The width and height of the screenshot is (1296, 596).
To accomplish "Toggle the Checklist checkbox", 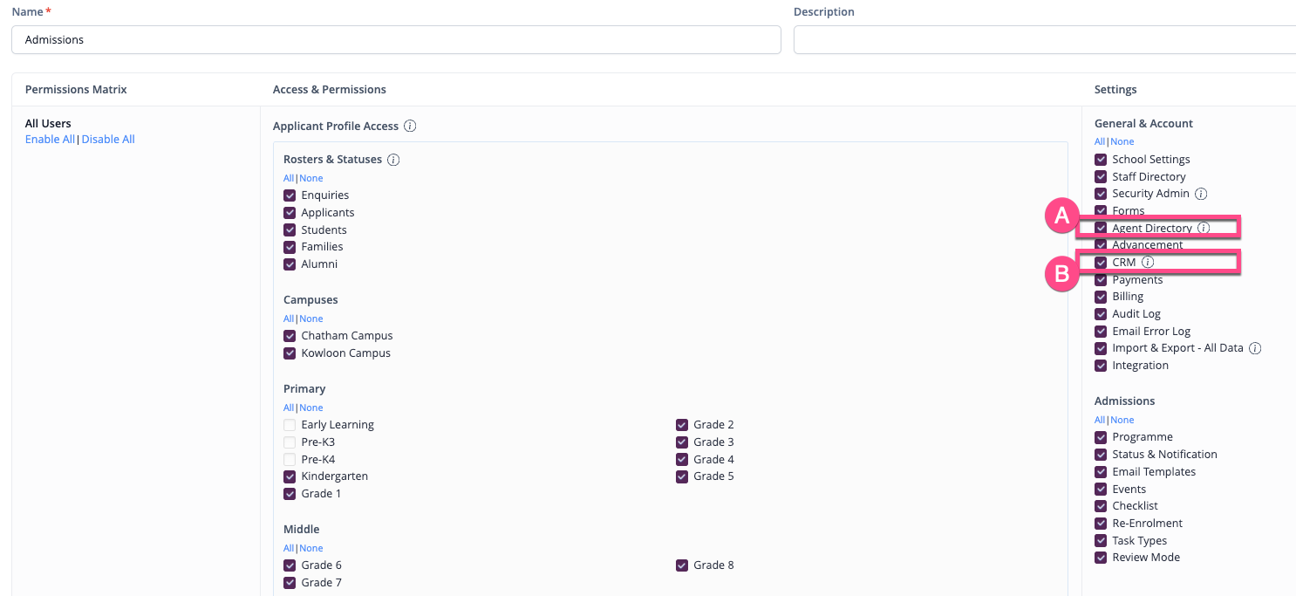I will tap(1101, 506).
